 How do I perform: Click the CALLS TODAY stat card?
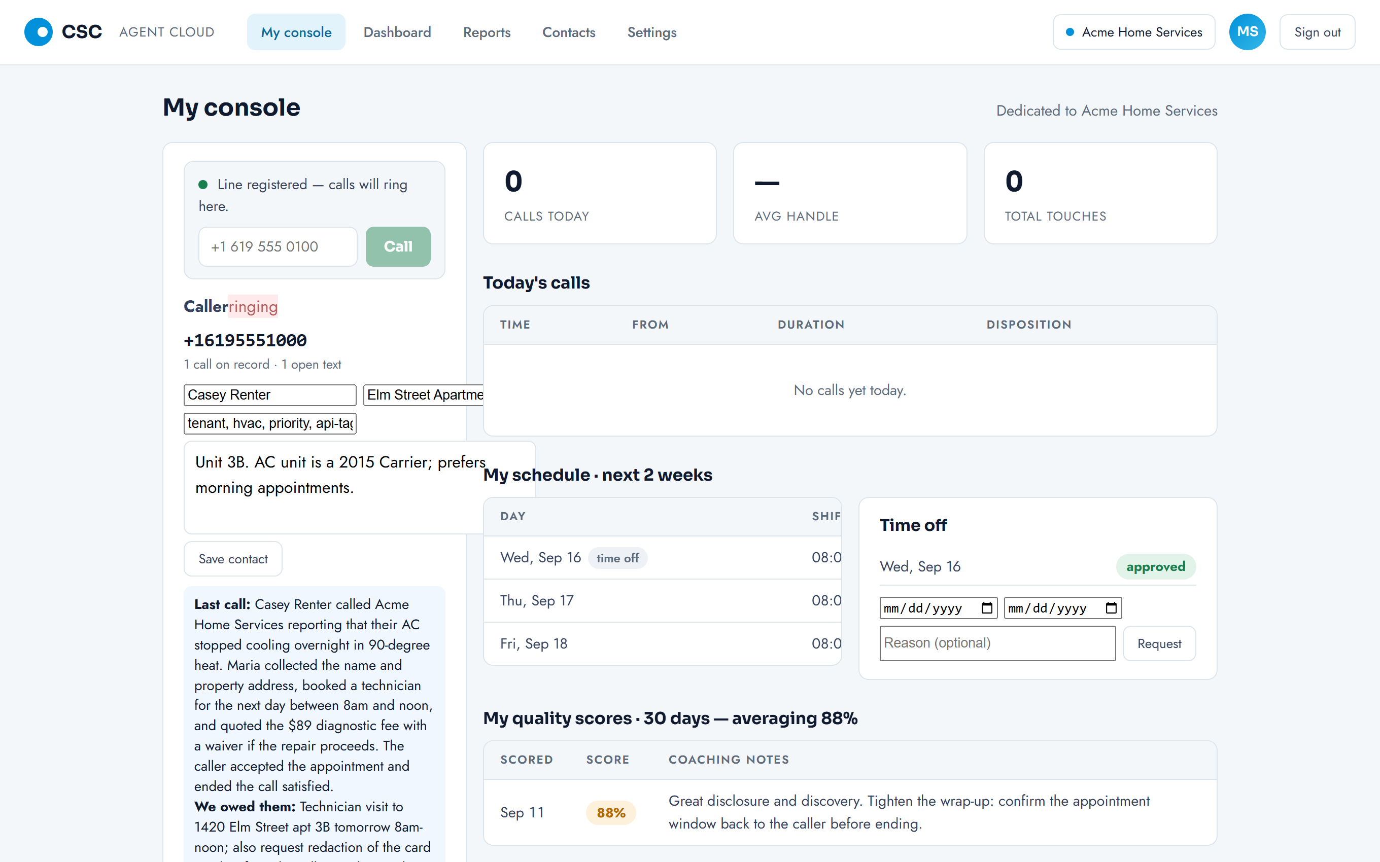pos(599,193)
